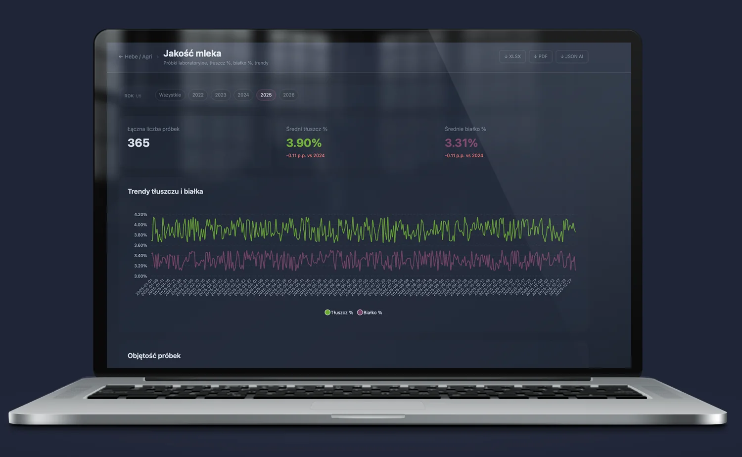Click the 365 total samples value
This screenshot has height=457, width=742.
tap(139, 143)
